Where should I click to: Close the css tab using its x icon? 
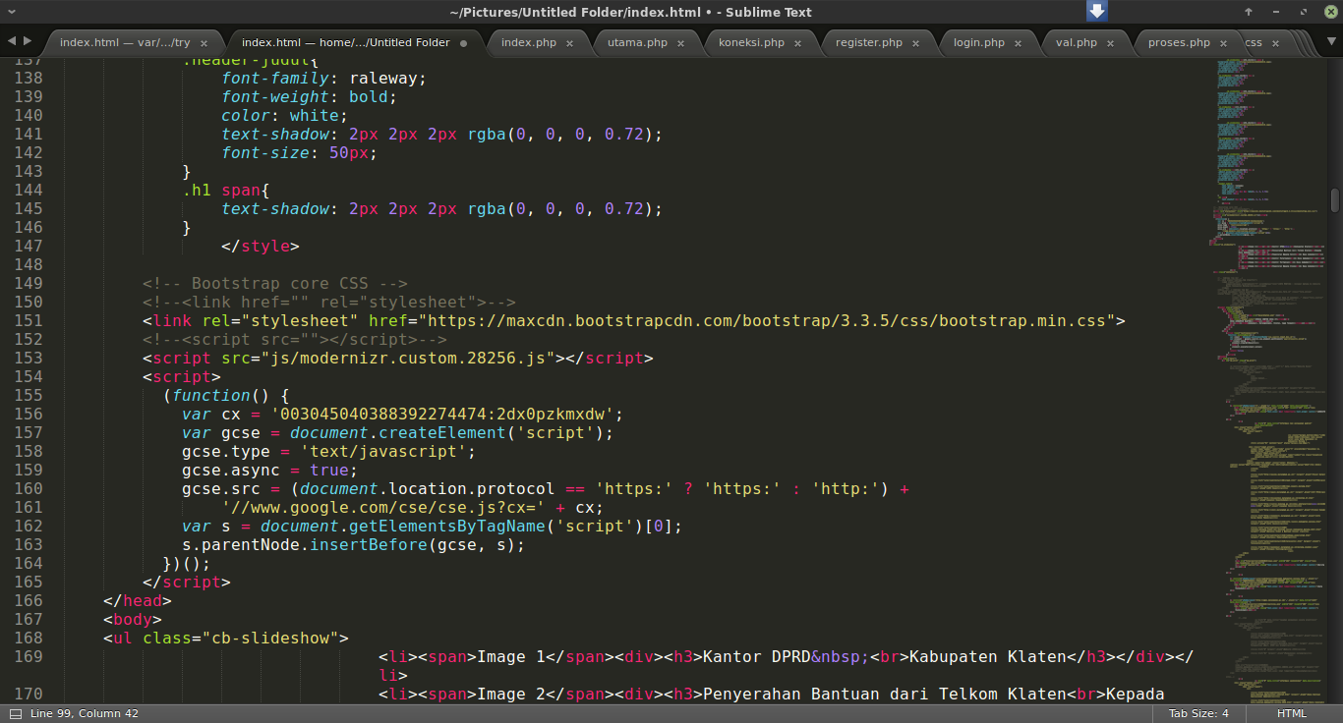tap(1275, 42)
